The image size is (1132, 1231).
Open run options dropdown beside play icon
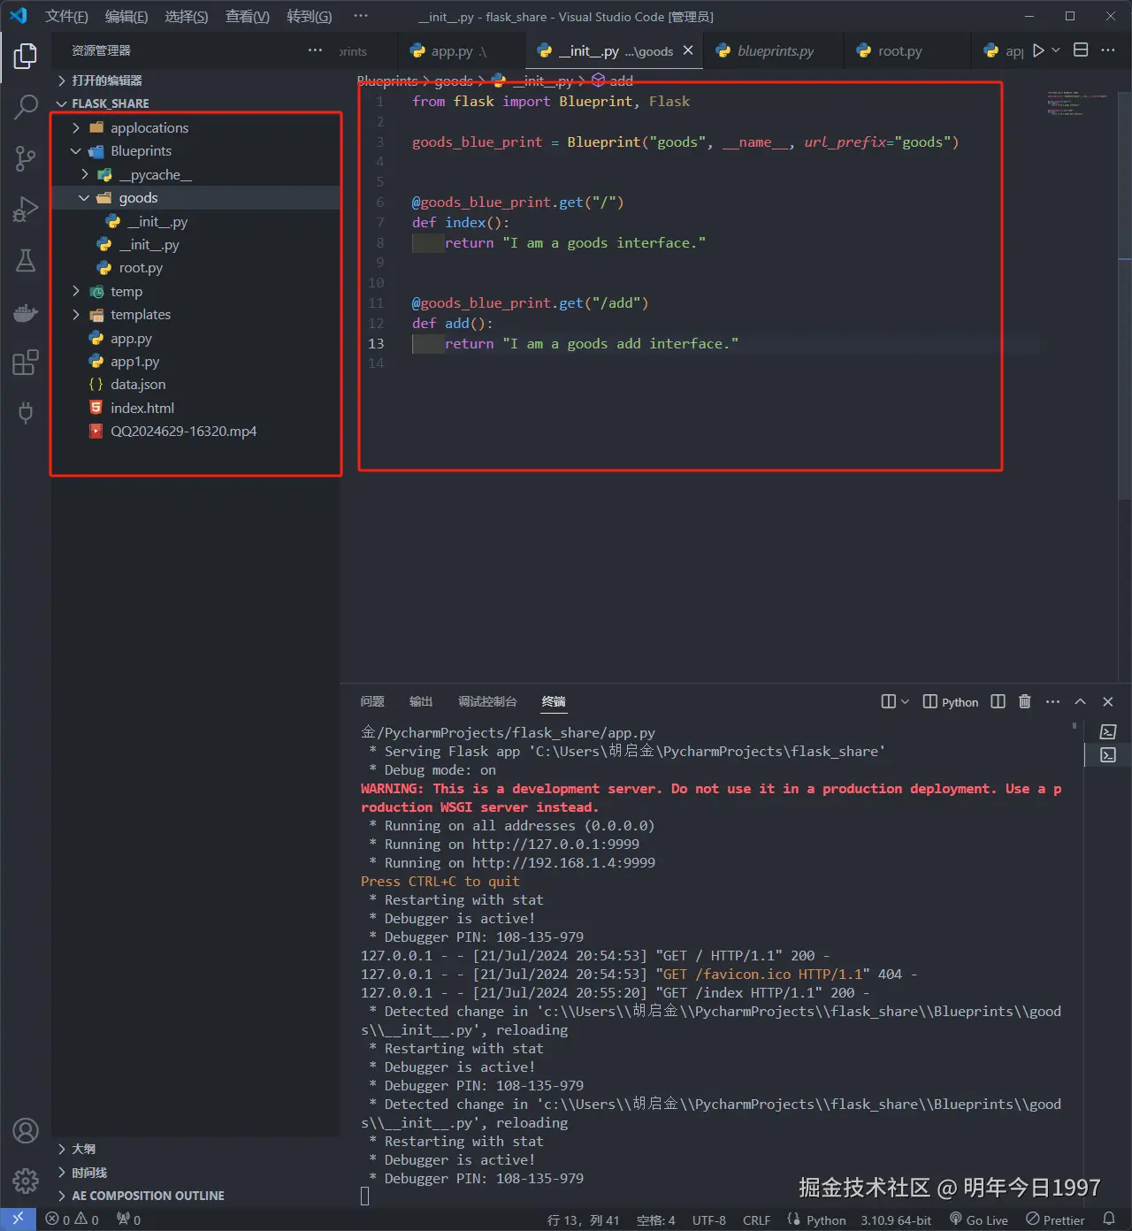[1056, 50]
